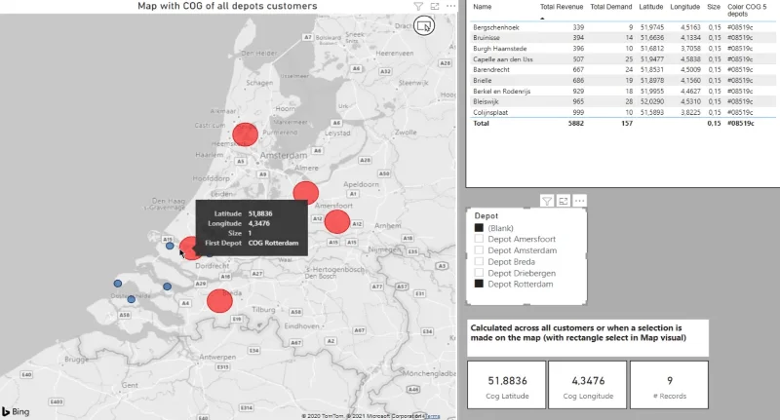Click the Antwerpen label on the map
780x420 pixels.
pos(217,357)
